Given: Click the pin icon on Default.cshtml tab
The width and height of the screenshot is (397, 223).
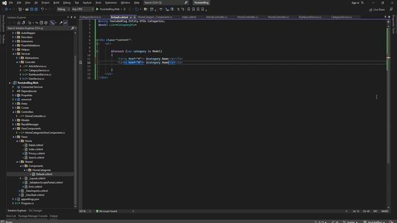Looking at the screenshot, I should coord(131,17).
